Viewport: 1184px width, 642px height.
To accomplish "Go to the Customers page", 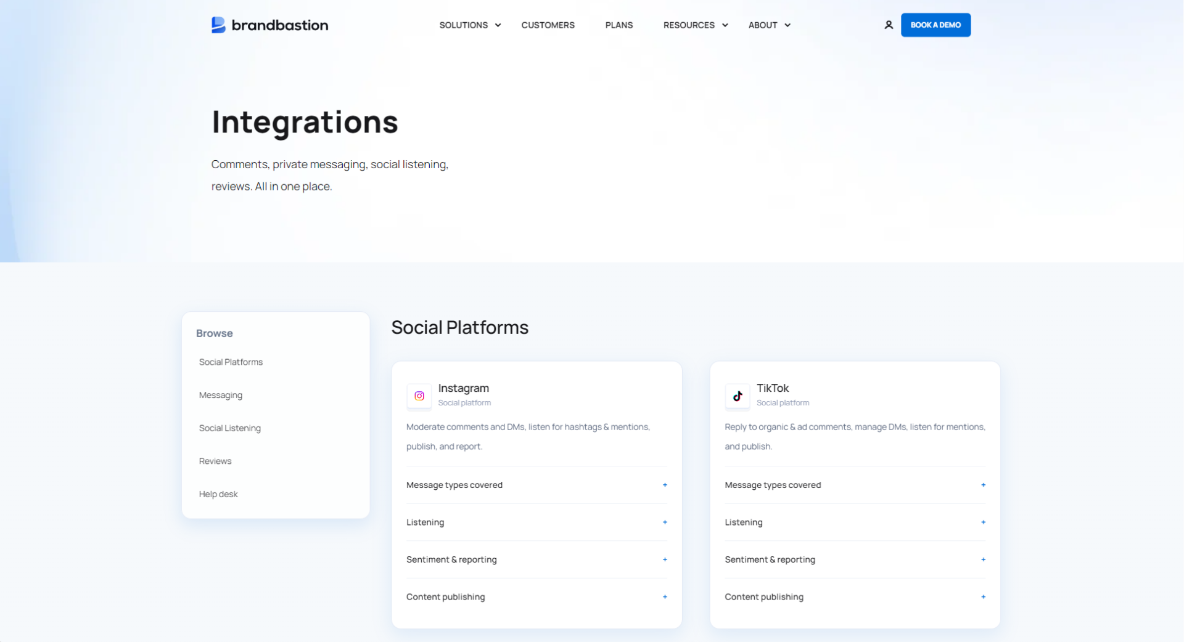I will [x=548, y=25].
